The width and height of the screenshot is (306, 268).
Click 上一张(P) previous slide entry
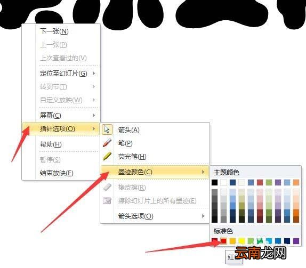click(x=61, y=44)
